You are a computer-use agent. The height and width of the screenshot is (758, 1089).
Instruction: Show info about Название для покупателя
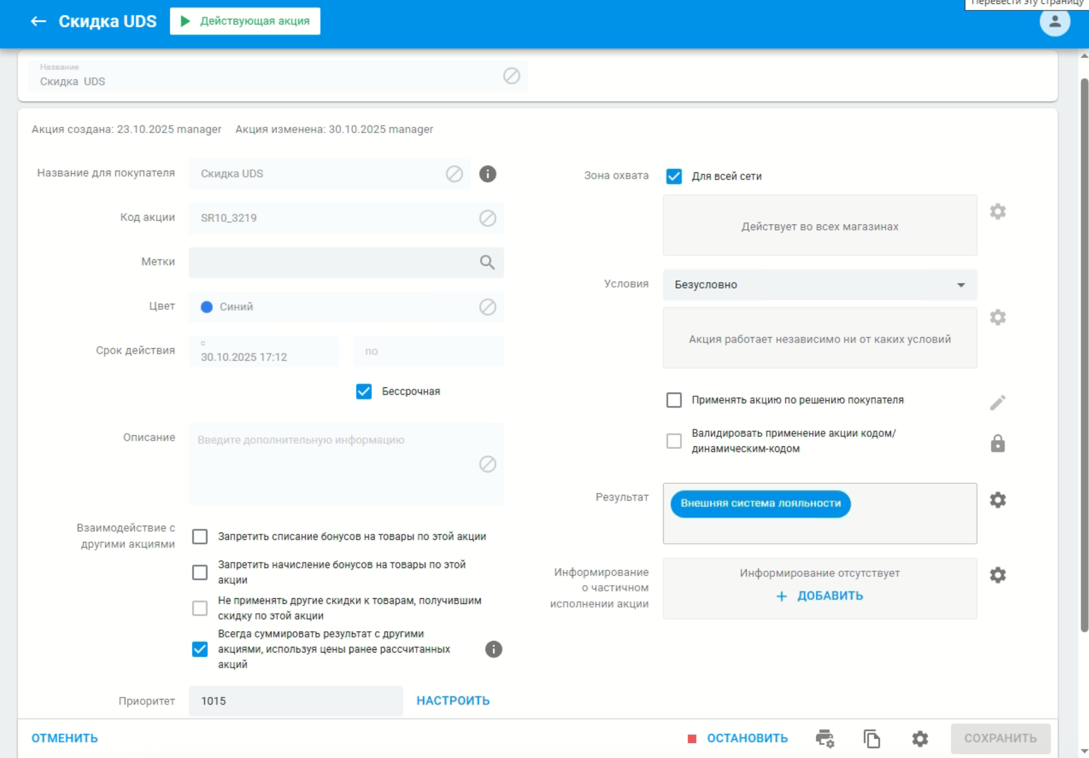point(488,174)
